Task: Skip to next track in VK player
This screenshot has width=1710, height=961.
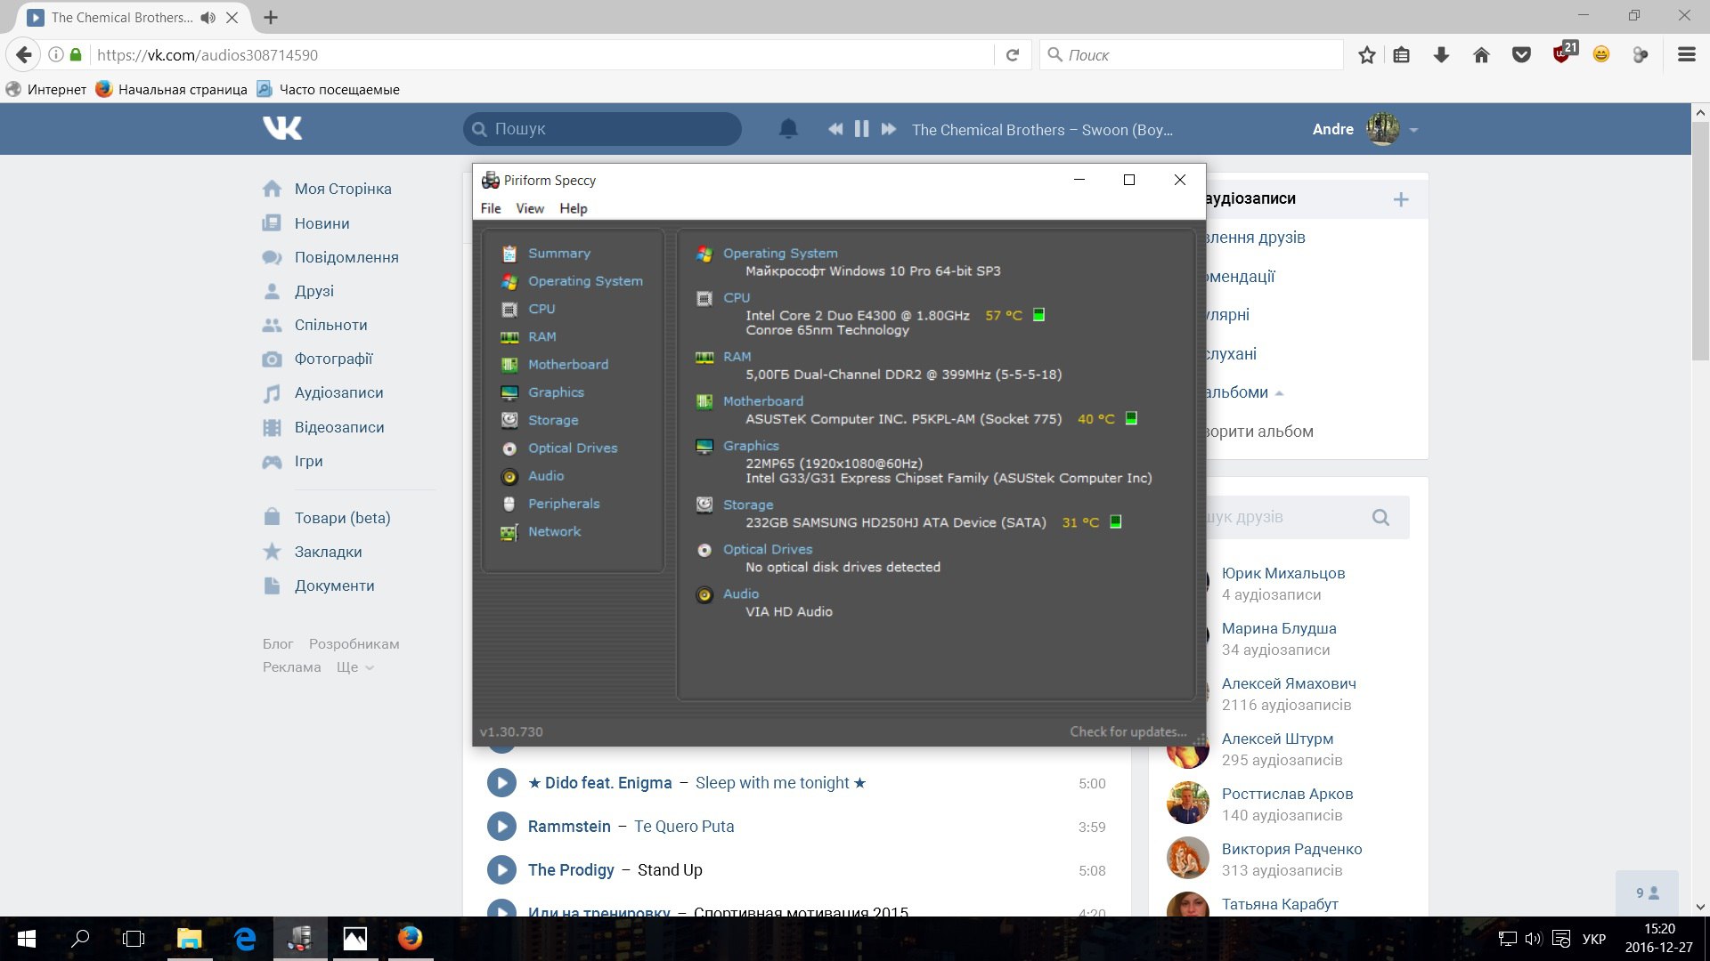Action: pyautogui.click(x=888, y=129)
